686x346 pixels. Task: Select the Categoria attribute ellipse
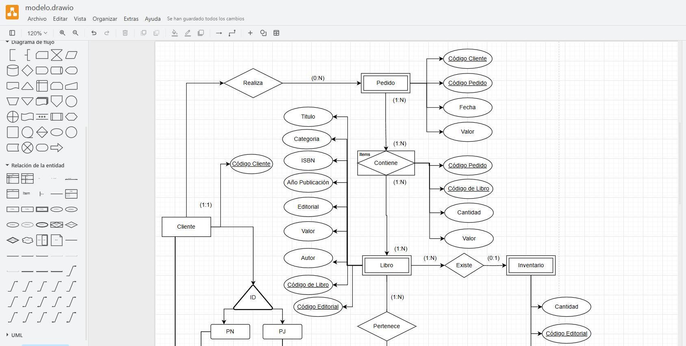[307, 139]
